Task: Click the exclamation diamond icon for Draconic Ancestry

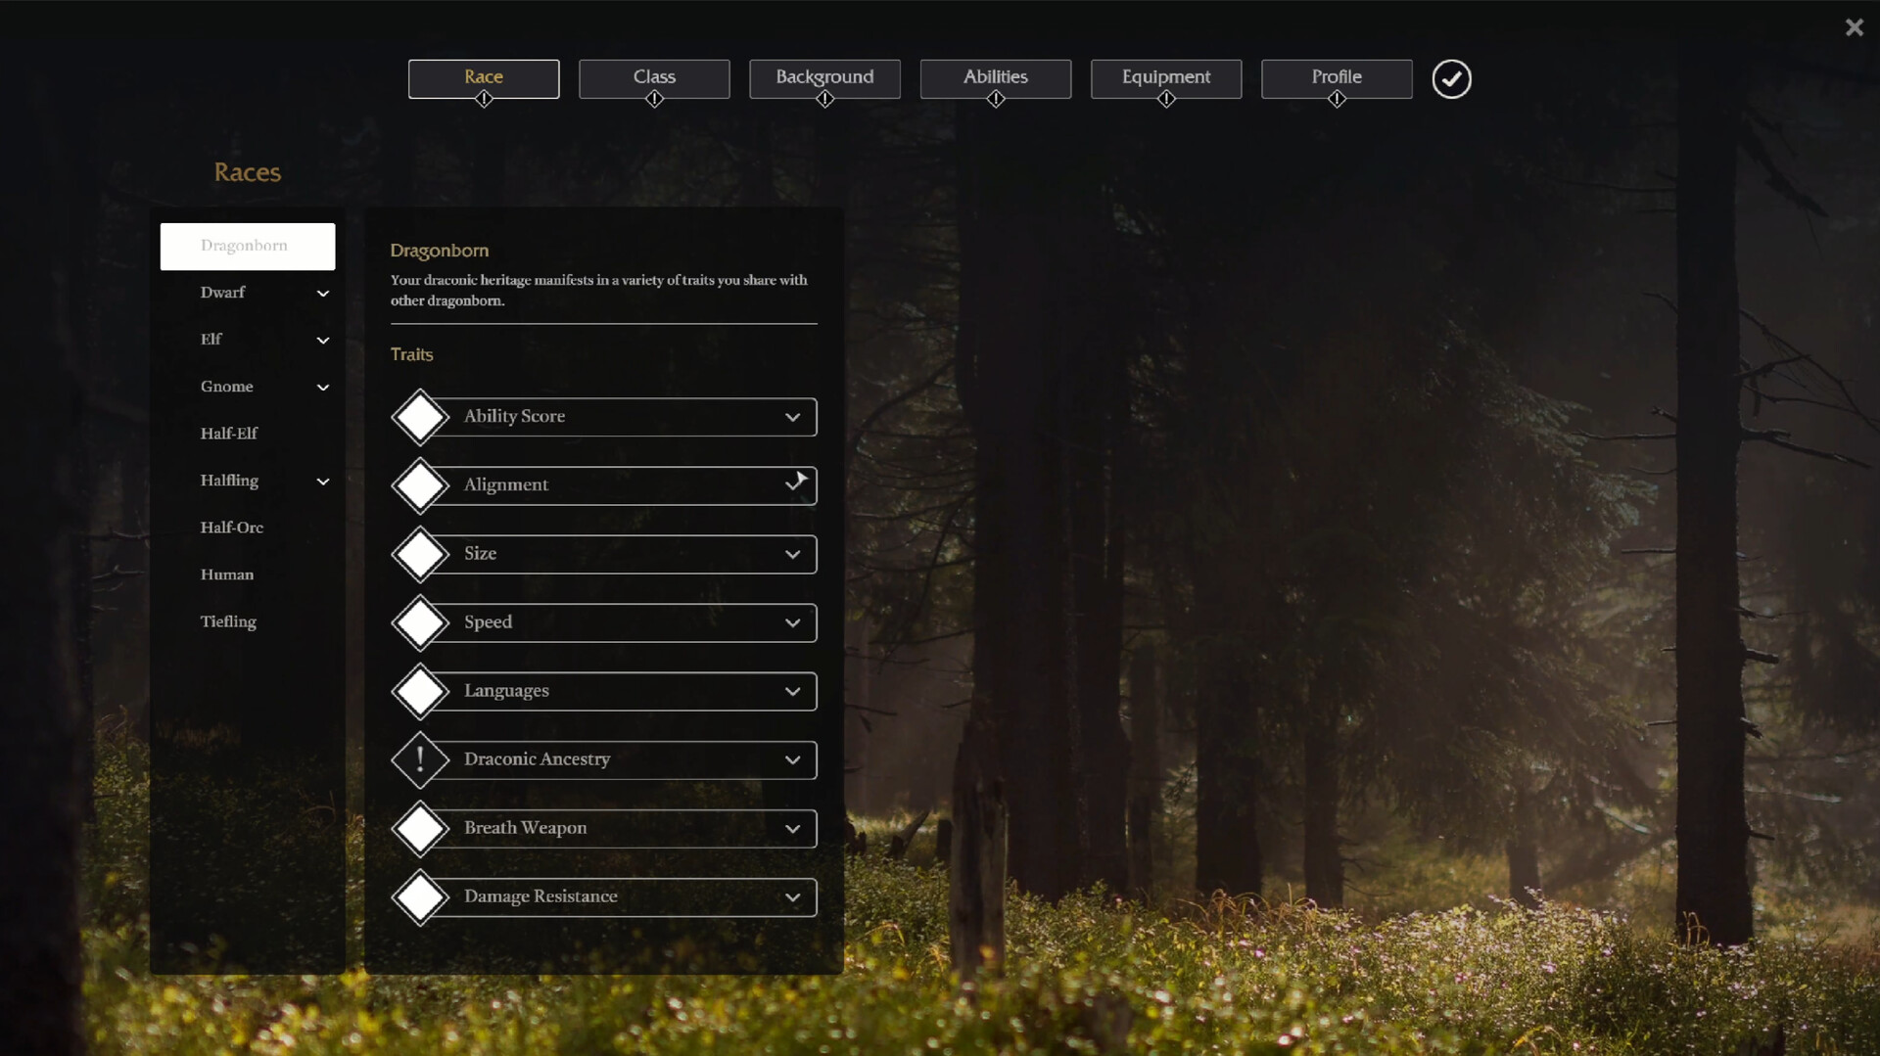Action: [x=420, y=759]
